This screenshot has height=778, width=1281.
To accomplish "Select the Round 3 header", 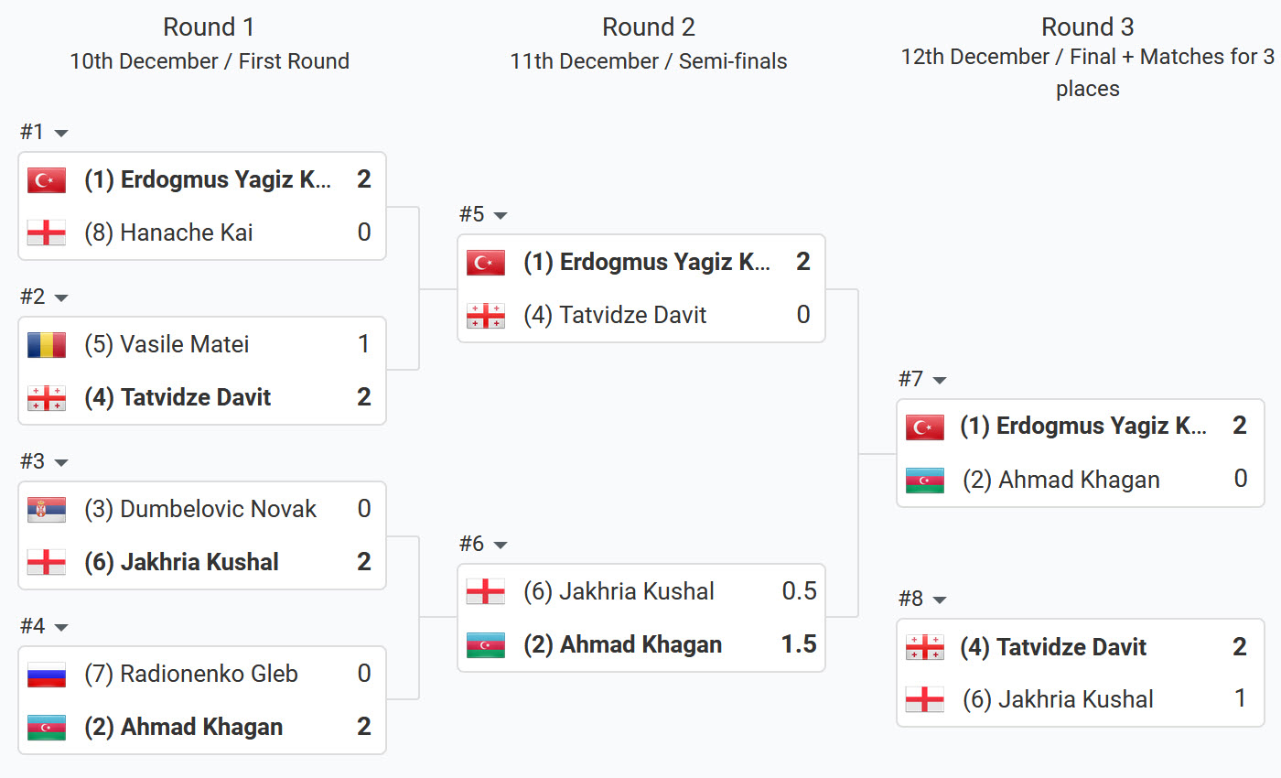I will [1087, 27].
